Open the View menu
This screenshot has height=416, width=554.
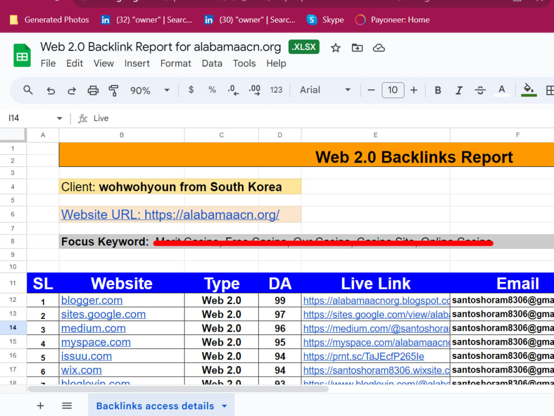point(104,63)
